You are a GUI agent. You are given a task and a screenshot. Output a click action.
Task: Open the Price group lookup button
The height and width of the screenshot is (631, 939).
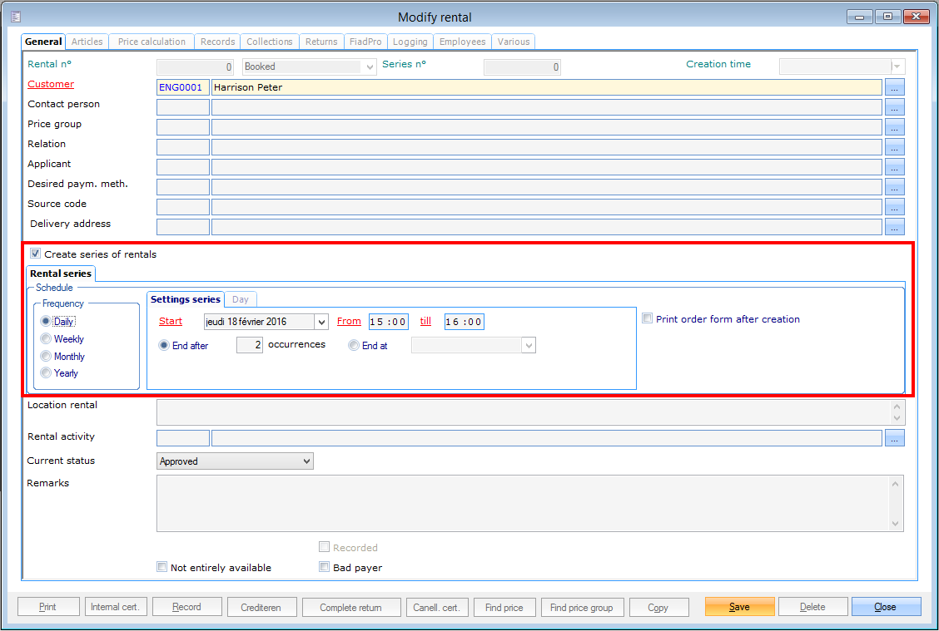(895, 126)
